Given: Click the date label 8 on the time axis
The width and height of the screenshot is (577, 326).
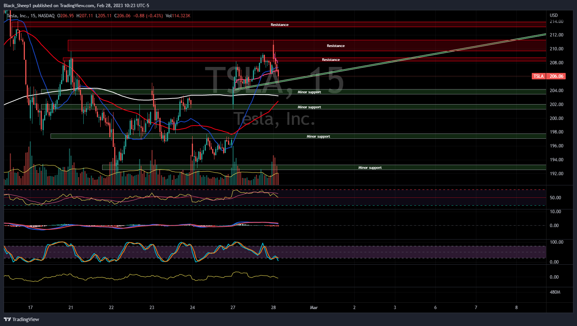Looking at the screenshot, I should pos(516,308).
